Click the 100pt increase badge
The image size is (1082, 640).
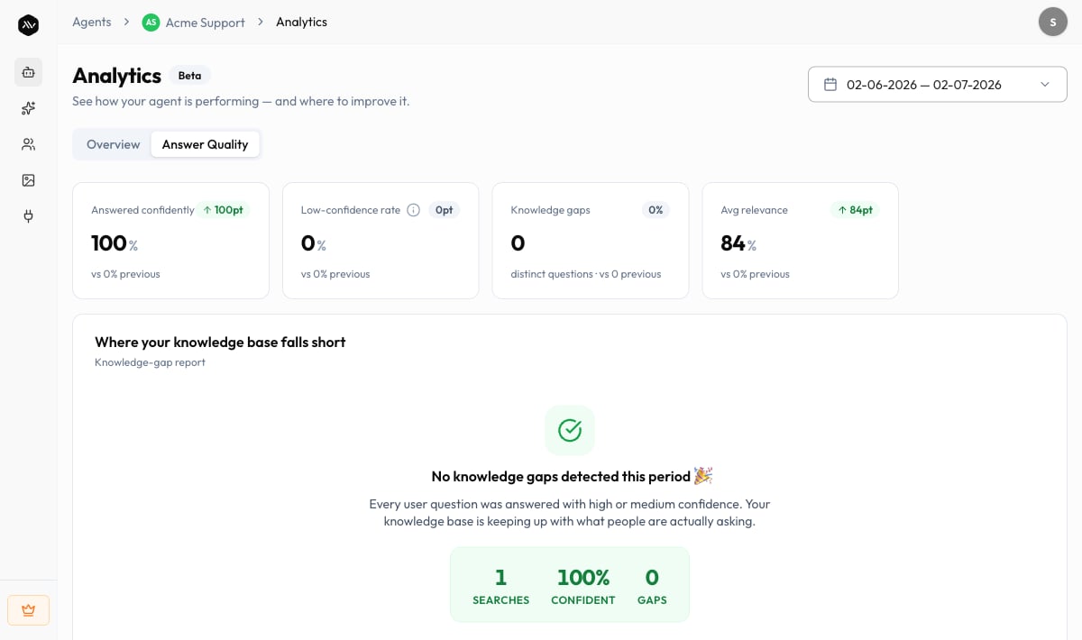[224, 210]
